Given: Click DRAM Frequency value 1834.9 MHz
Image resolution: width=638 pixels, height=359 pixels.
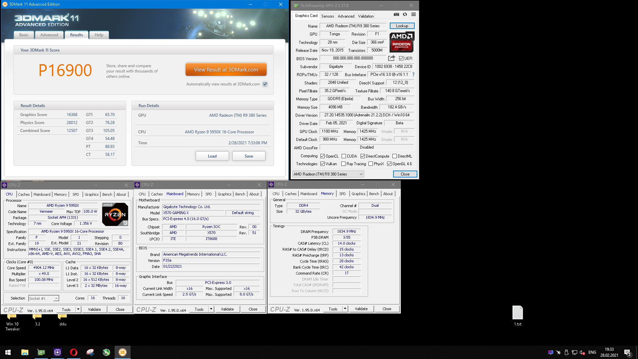Looking at the screenshot, I should 347,231.
